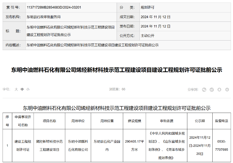Click the 字号 label

(x=6, y=89)
